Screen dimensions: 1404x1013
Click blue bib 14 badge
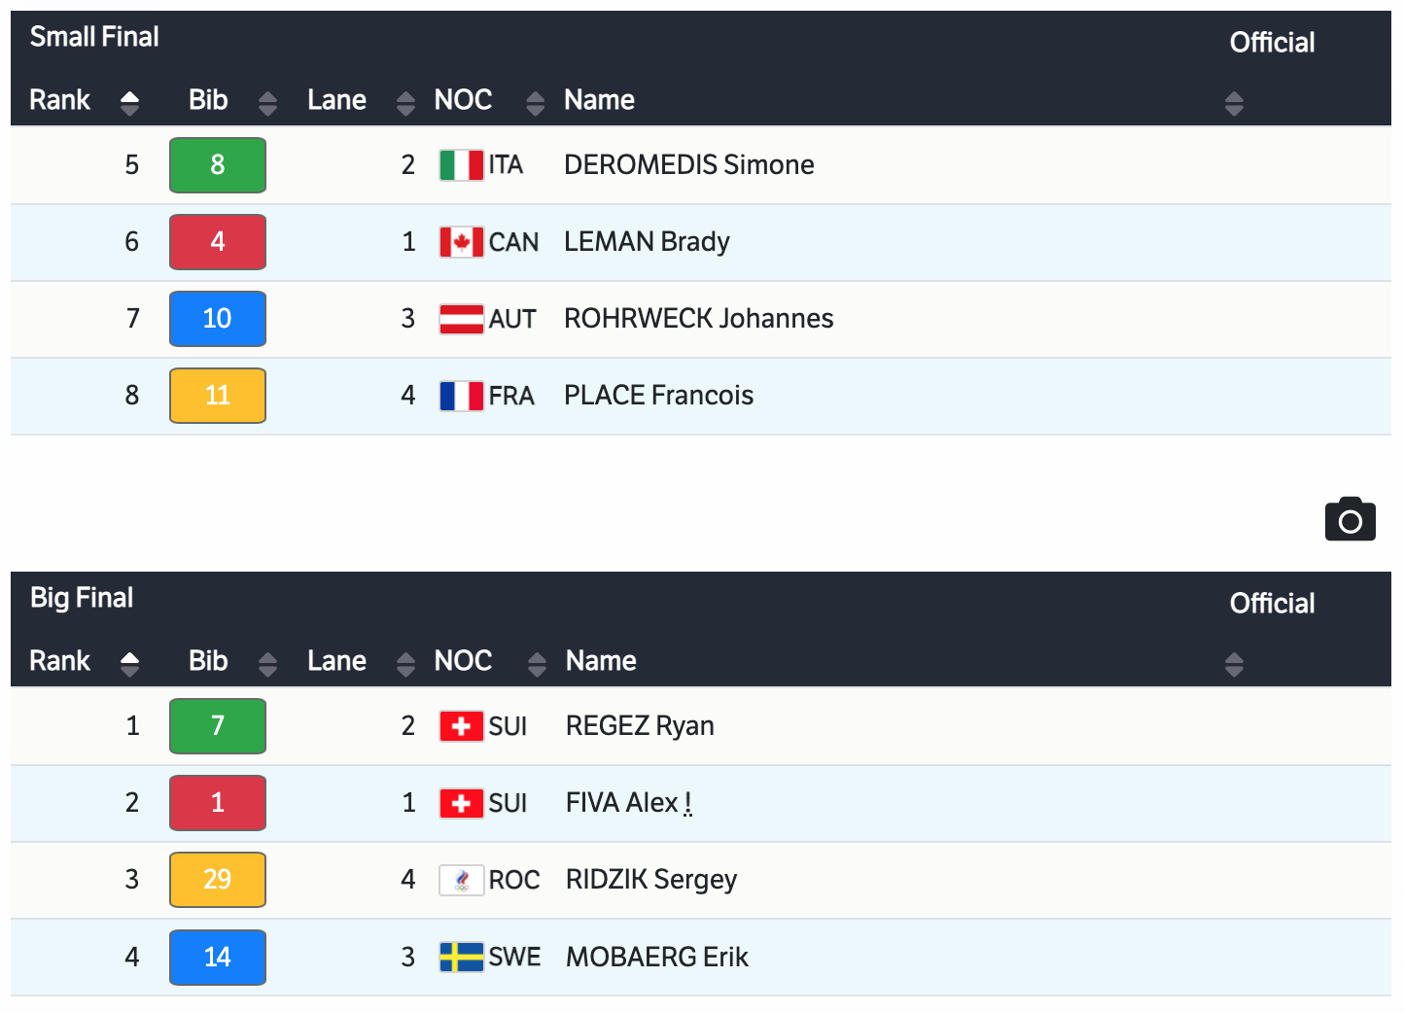(218, 957)
